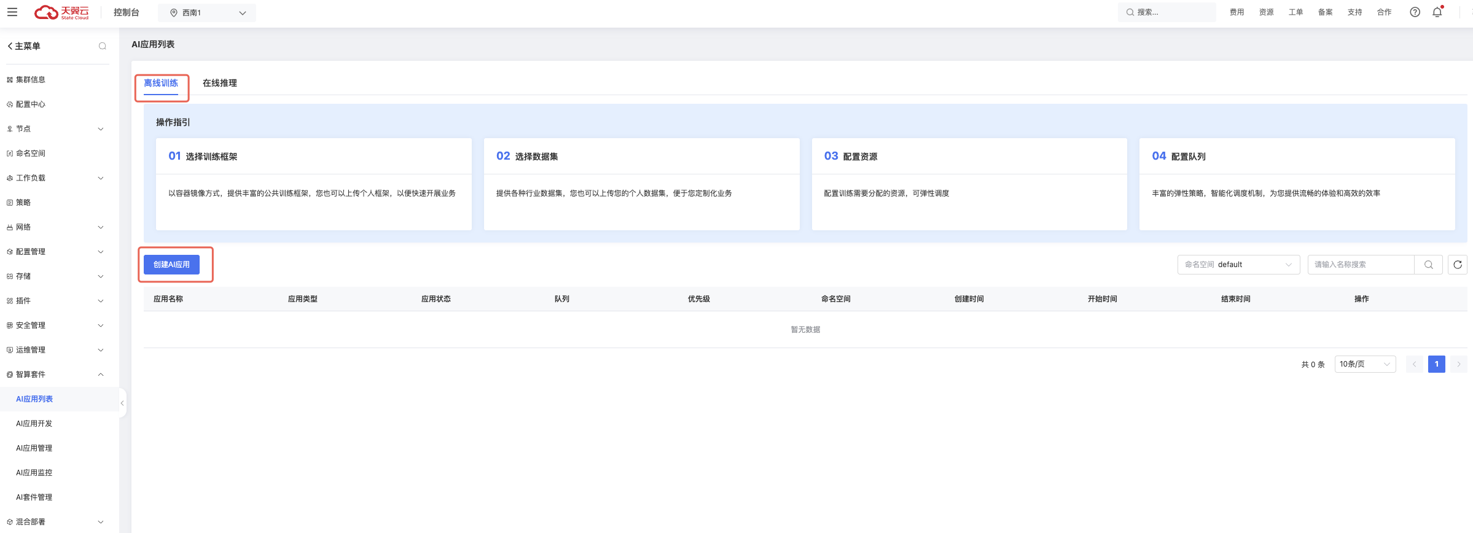This screenshot has width=1473, height=533.
Task: Go back to 主菜单
Action: 23,46
